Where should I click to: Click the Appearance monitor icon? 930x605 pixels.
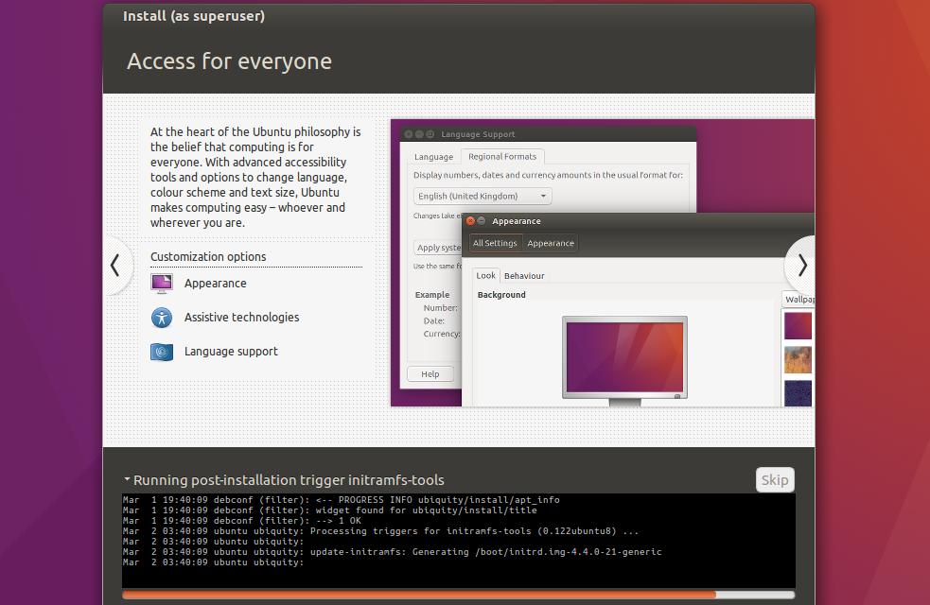tap(162, 284)
